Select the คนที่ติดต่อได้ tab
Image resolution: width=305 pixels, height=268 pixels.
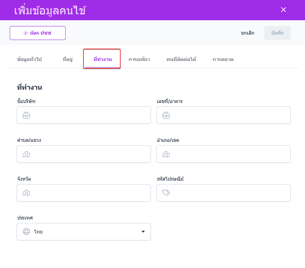click(x=181, y=59)
